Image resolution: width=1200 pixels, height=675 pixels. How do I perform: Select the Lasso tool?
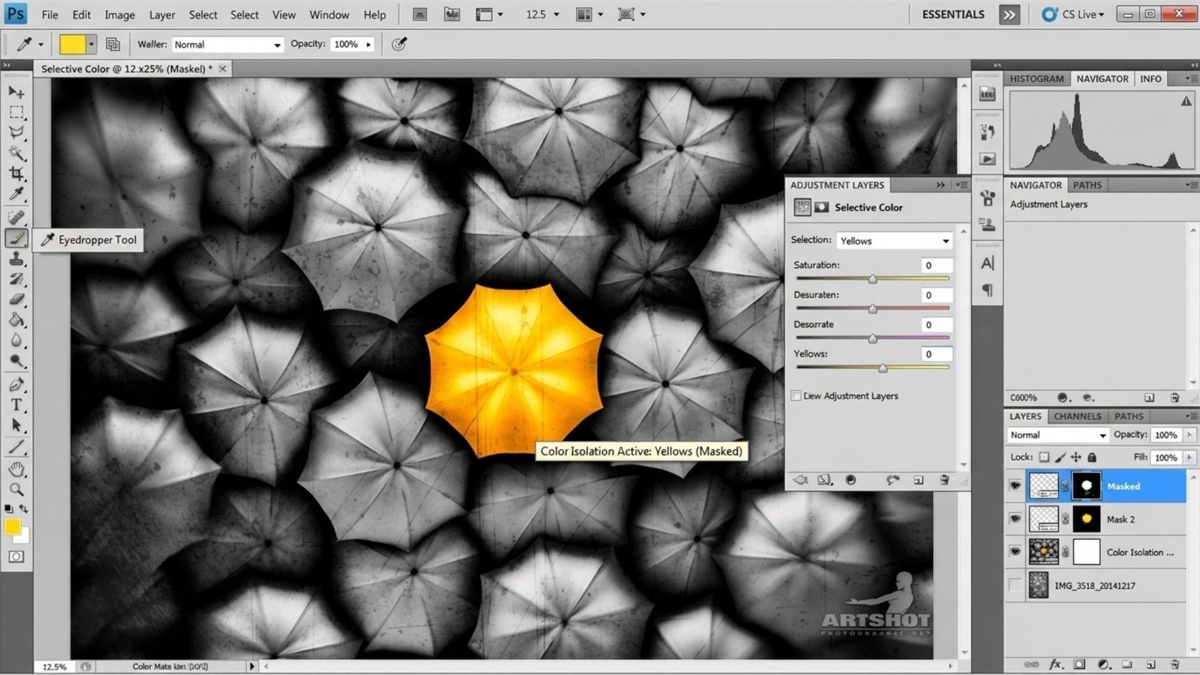pyautogui.click(x=16, y=132)
